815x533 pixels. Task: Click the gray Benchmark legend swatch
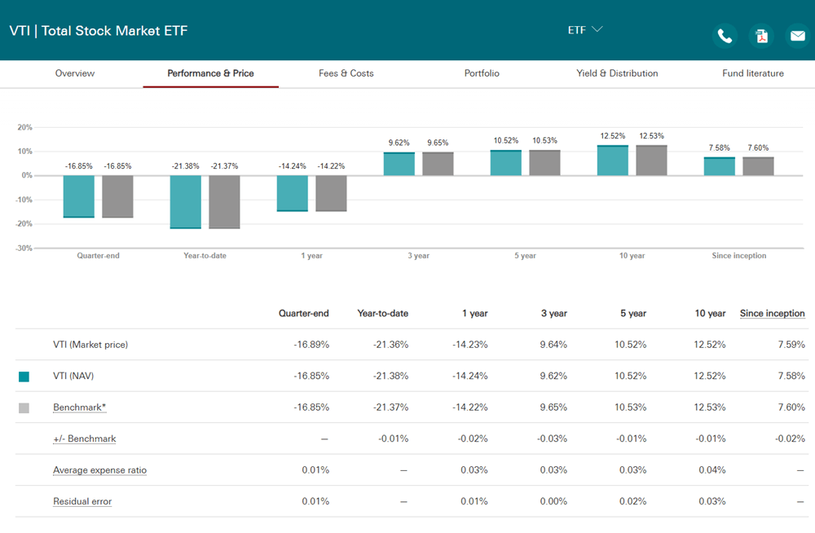click(24, 407)
